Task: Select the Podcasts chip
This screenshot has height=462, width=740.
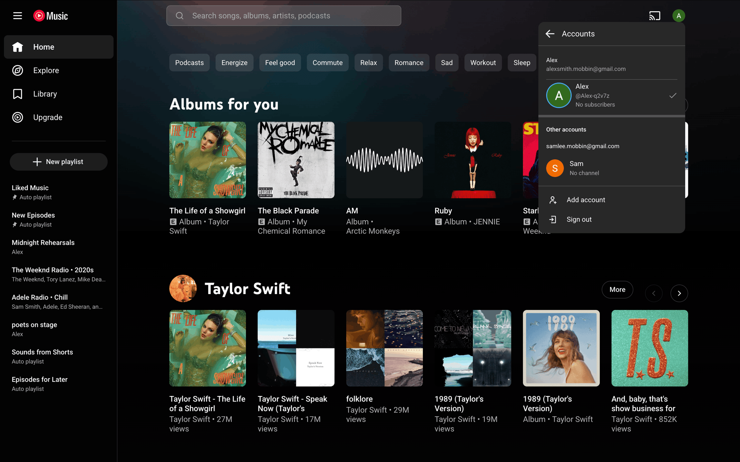Action: [x=189, y=63]
